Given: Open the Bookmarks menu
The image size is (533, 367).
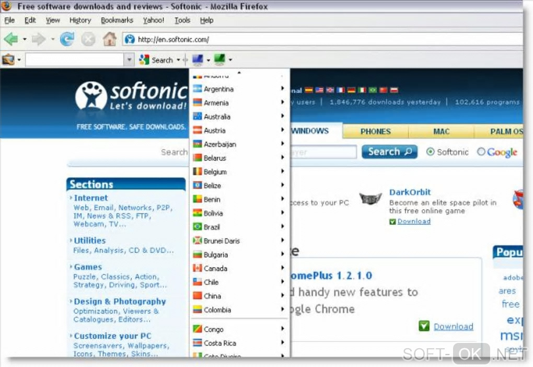Looking at the screenshot, I should (x=117, y=20).
